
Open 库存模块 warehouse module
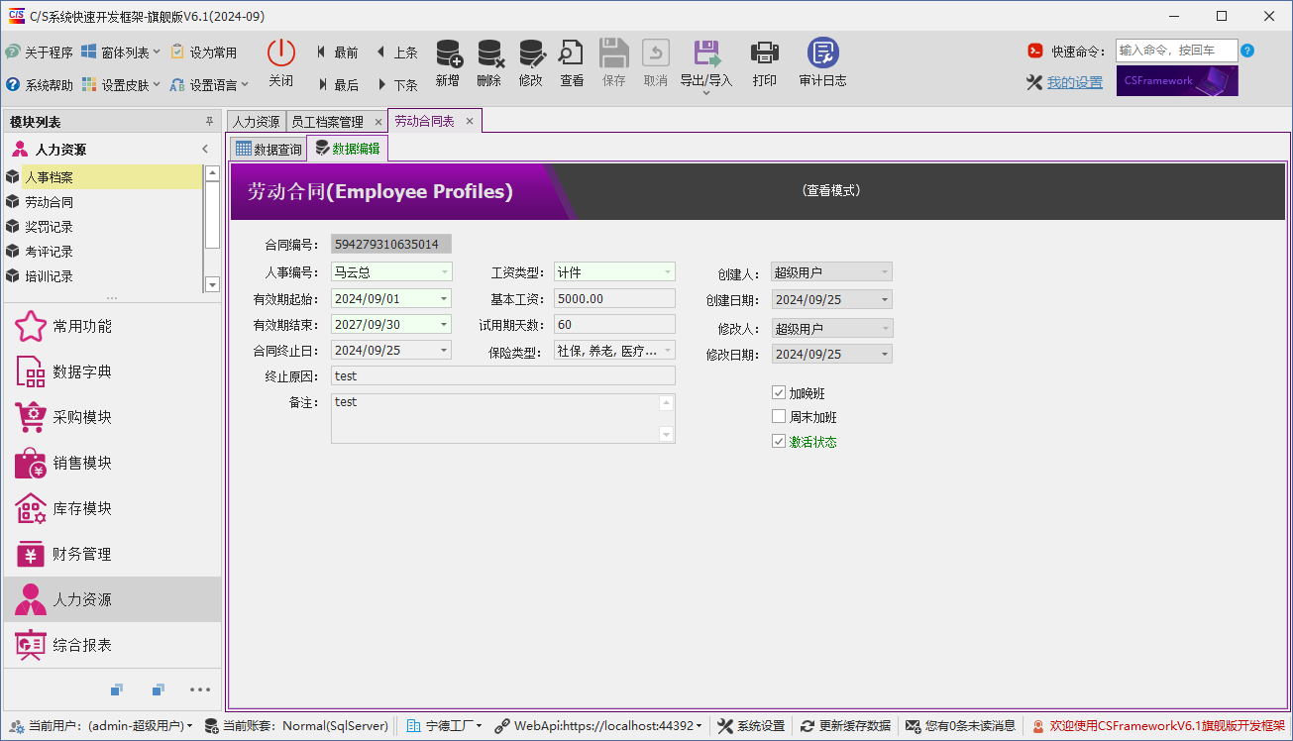pyautogui.click(x=112, y=508)
